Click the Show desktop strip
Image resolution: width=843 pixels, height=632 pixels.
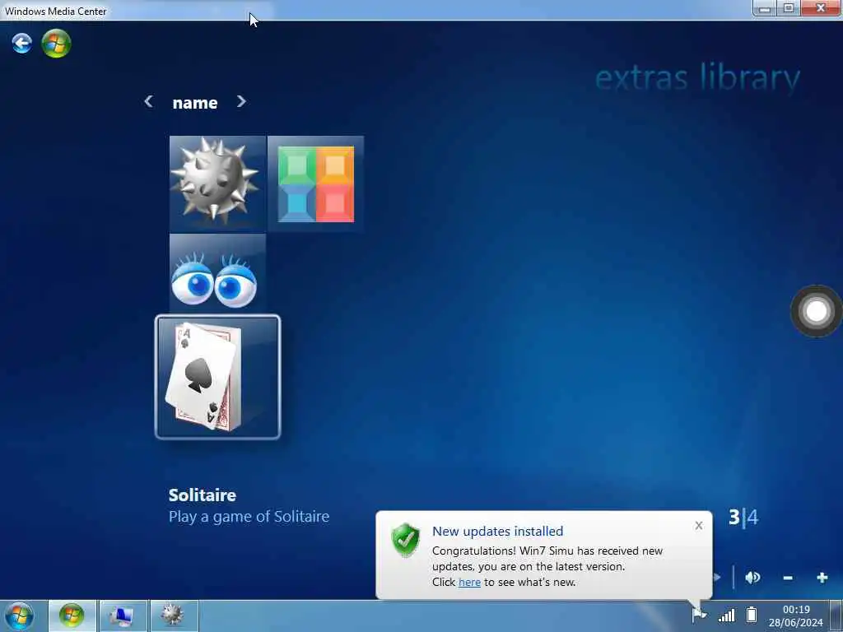pos(836,616)
